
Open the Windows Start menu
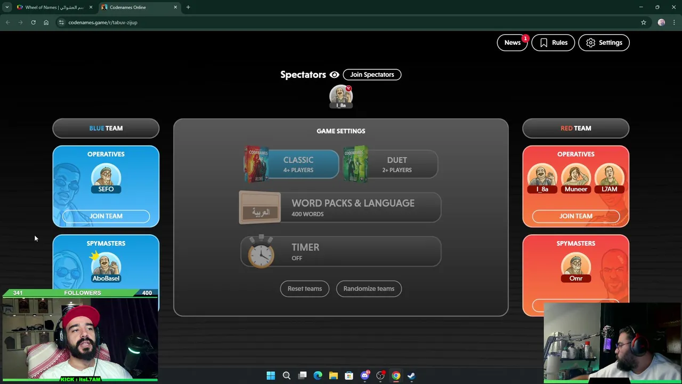click(x=271, y=375)
